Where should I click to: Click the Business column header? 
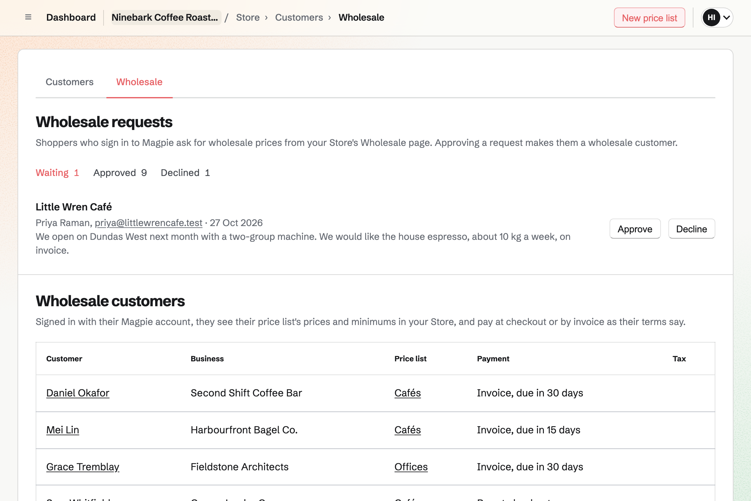point(207,359)
